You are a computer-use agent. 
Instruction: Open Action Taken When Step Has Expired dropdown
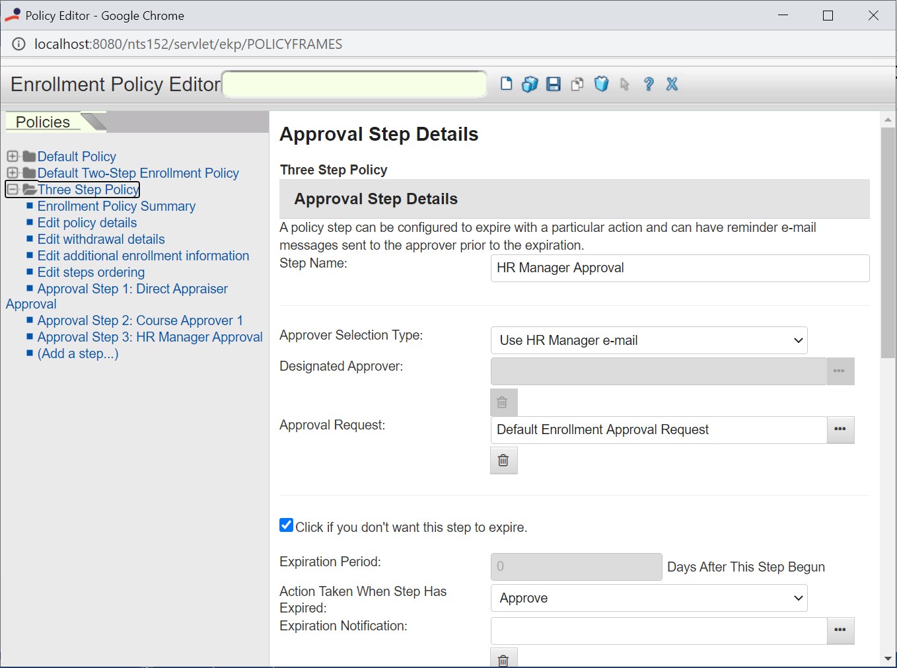tap(649, 598)
